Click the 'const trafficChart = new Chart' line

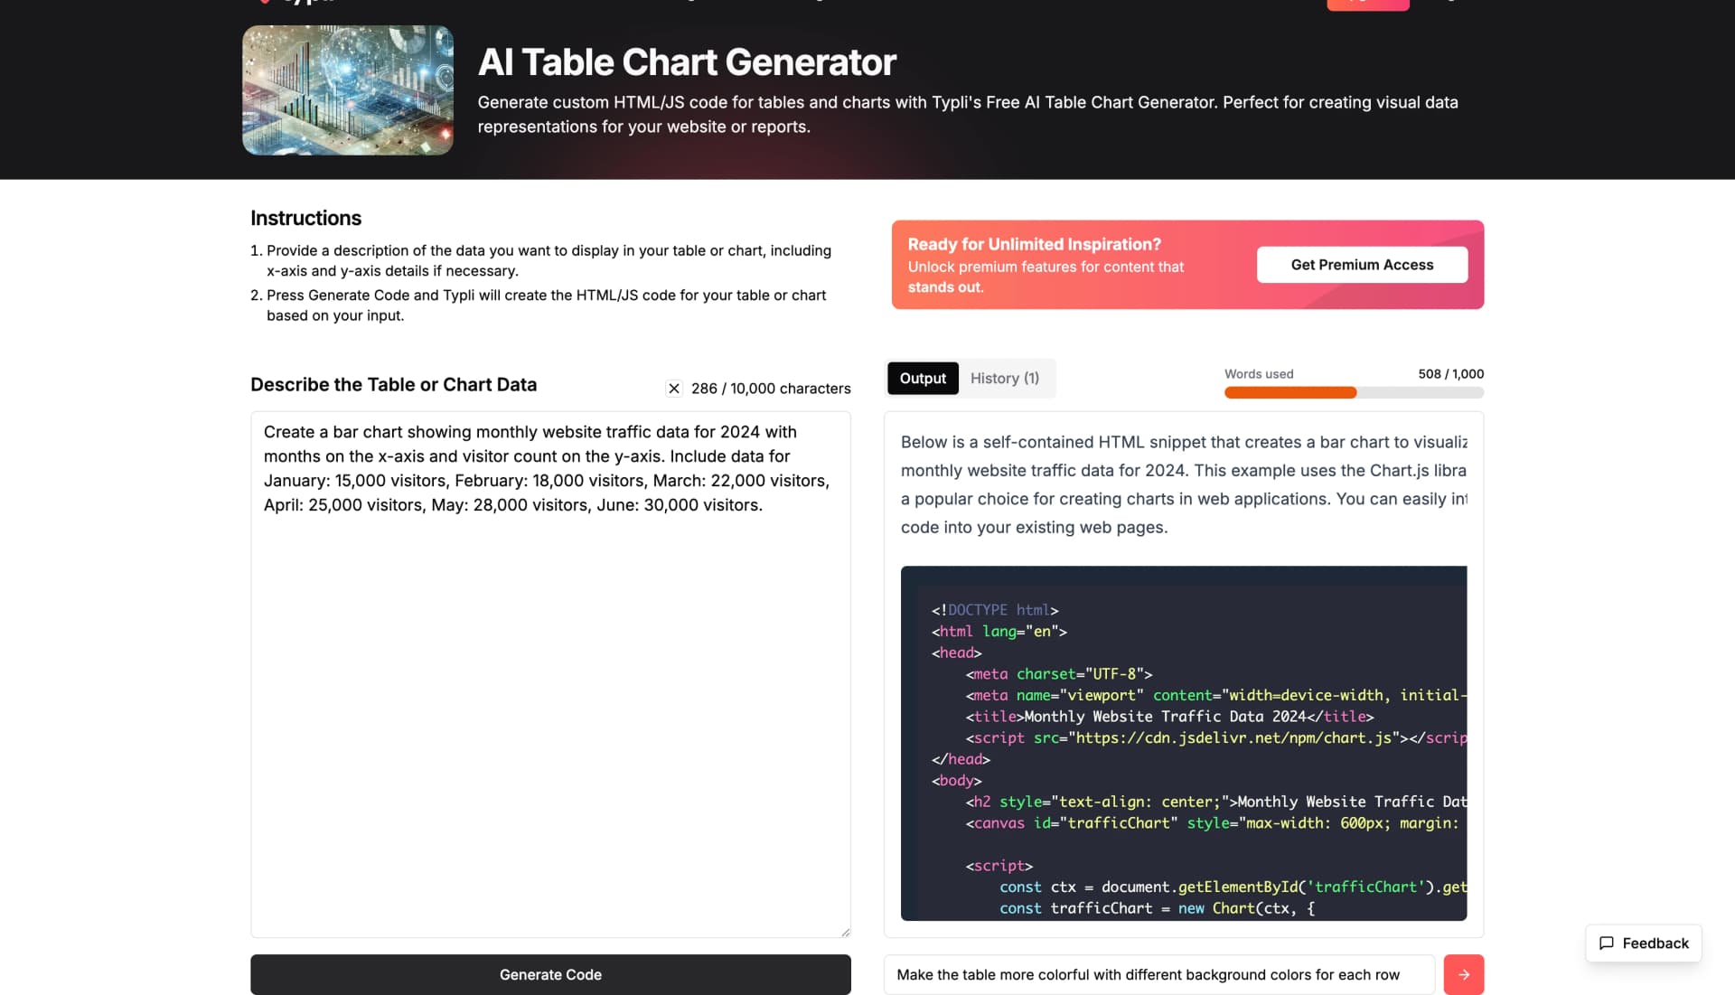(x=1157, y=908)
